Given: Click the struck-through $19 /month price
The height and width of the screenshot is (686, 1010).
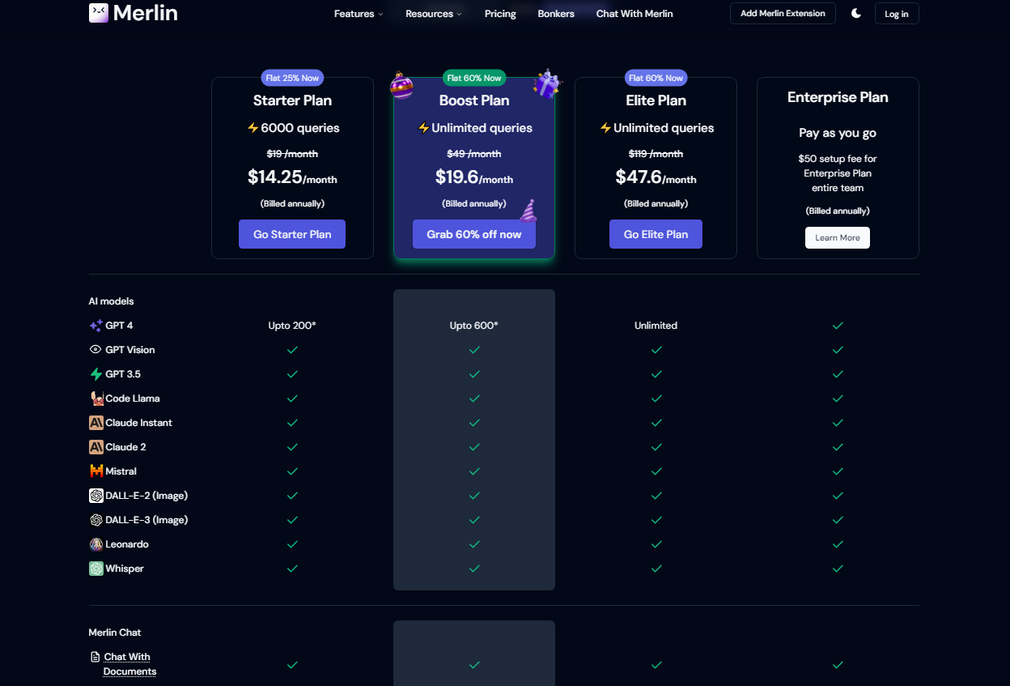Looking at the screenshot, I should (x=292, y=154).
